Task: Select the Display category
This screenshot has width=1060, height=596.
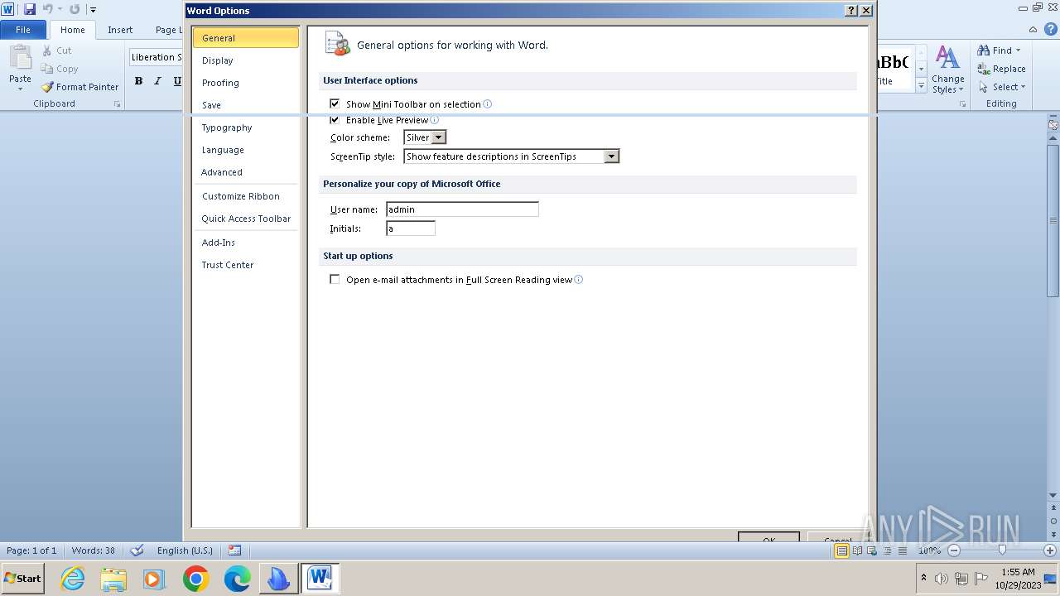Action: point(245,60)
